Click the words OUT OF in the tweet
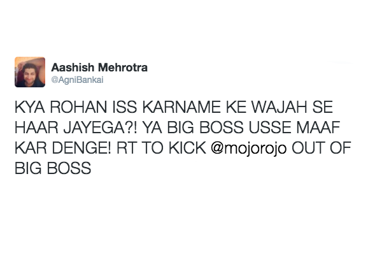The width and height of the screenshot is (382, 255). (322, 148)
